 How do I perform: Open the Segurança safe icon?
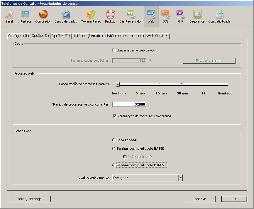197,16
